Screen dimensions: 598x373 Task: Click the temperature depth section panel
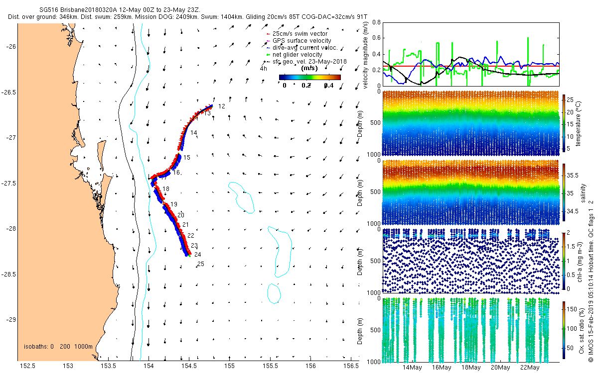[470, 123]
